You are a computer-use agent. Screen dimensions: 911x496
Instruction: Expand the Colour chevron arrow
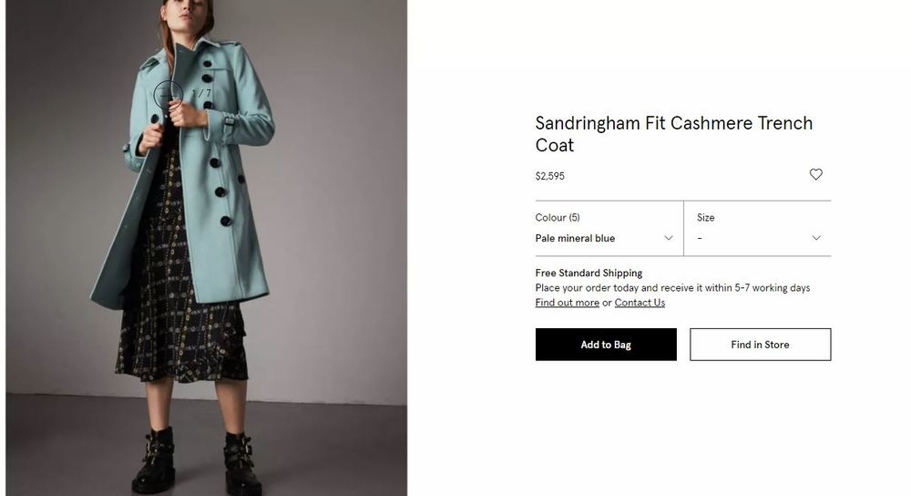(x=669, y=238)
